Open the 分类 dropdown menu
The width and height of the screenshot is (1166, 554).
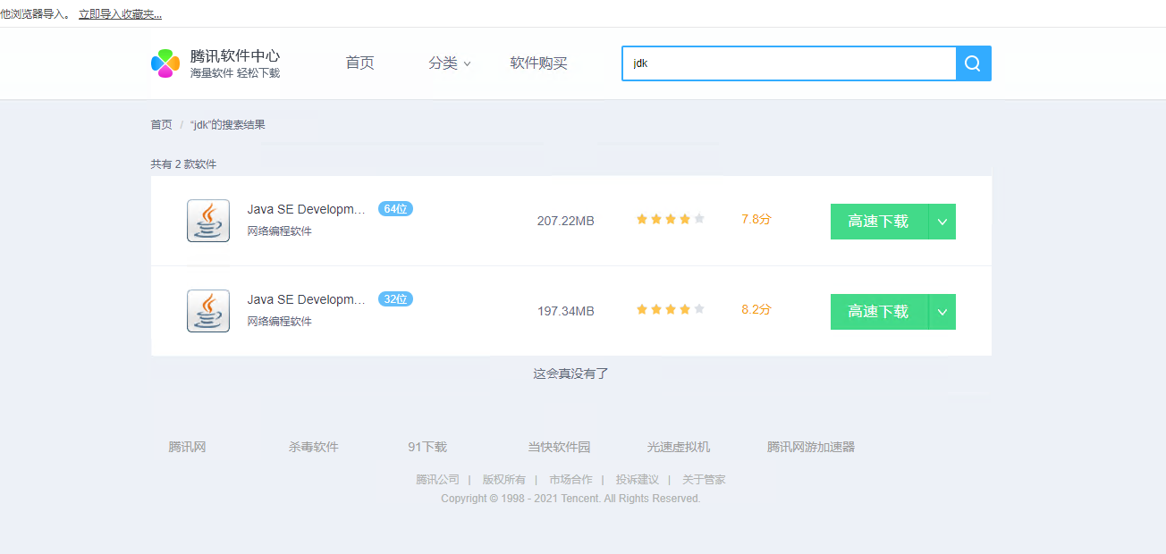pos(449,63)
